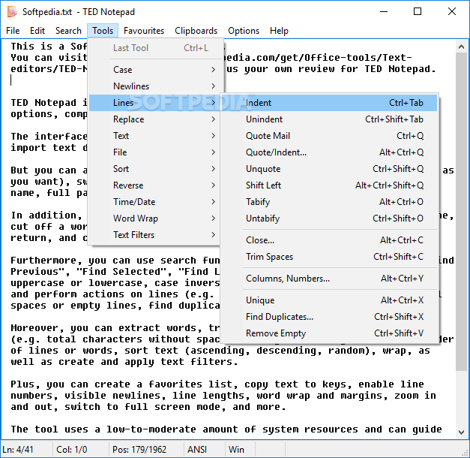Expand the Case submenu

(x=156, y=70)
